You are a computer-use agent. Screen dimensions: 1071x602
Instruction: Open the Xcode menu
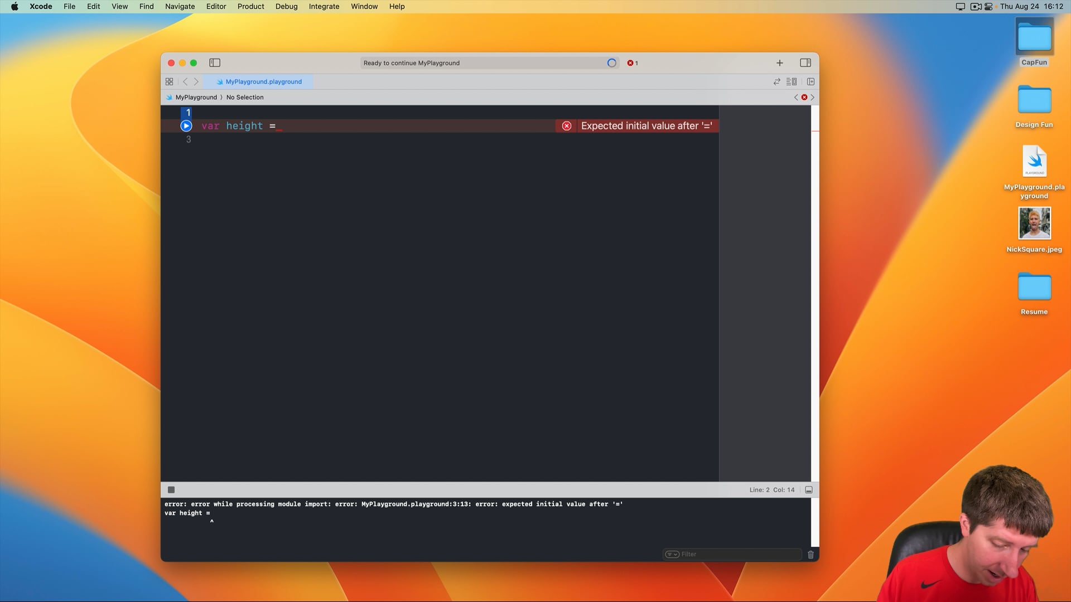click(41, 7)
